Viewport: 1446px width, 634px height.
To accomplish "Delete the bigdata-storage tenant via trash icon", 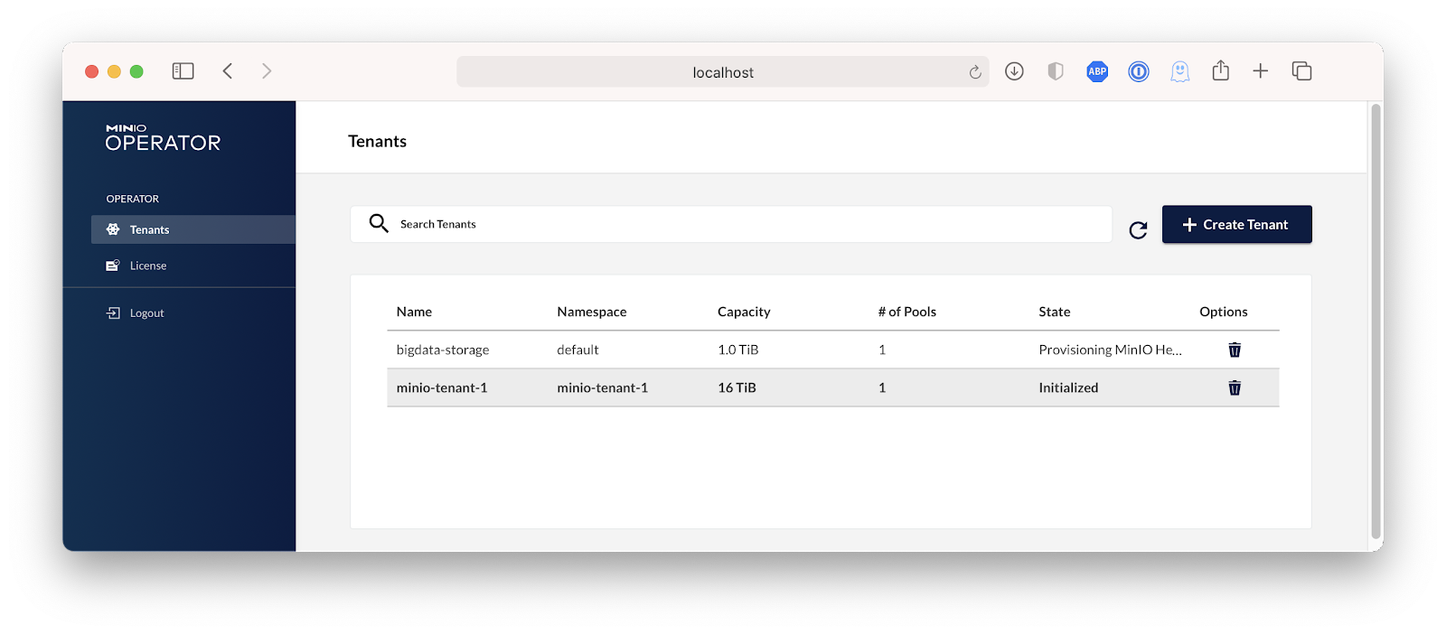I will [x=1234, y=350].
